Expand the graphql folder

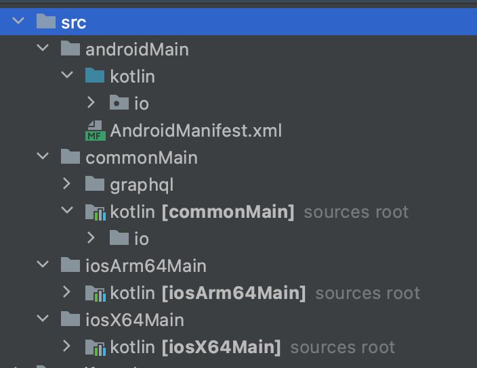coord(66,183)
